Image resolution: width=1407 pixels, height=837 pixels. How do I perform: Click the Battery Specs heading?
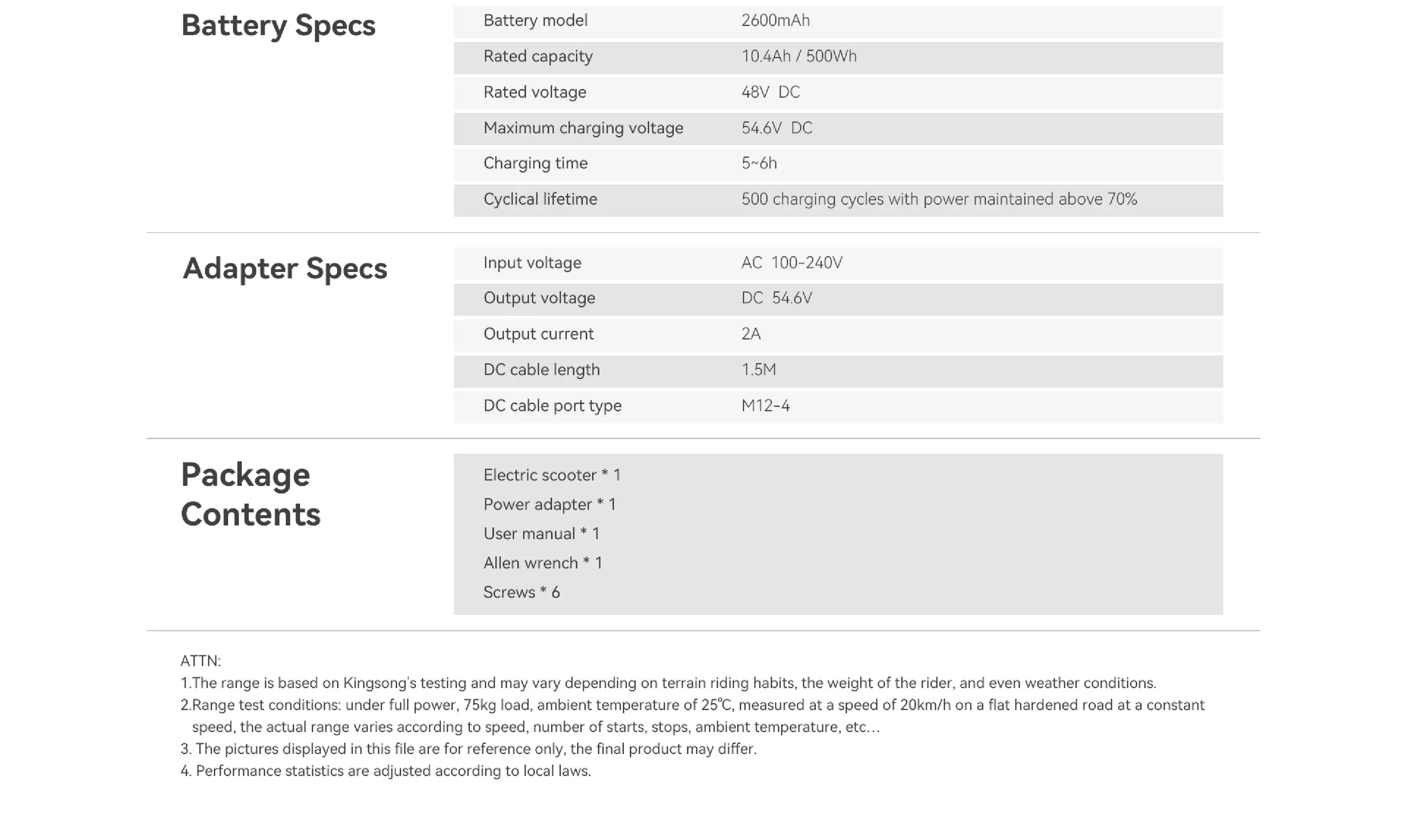[278, 26]
